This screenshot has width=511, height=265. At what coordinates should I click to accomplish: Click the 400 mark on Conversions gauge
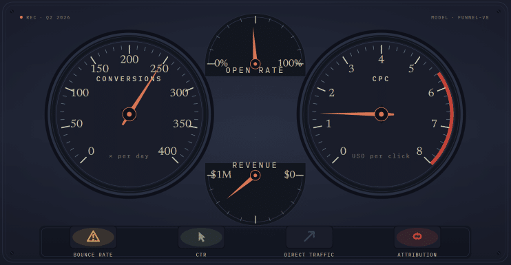[x=167, y=151]
